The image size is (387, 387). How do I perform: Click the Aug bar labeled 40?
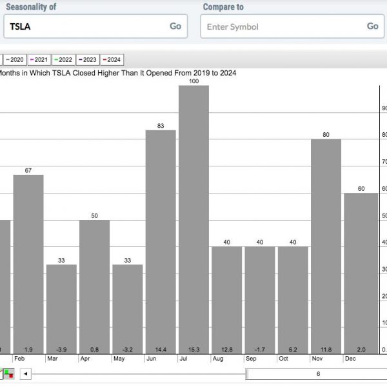coord(227,300)
